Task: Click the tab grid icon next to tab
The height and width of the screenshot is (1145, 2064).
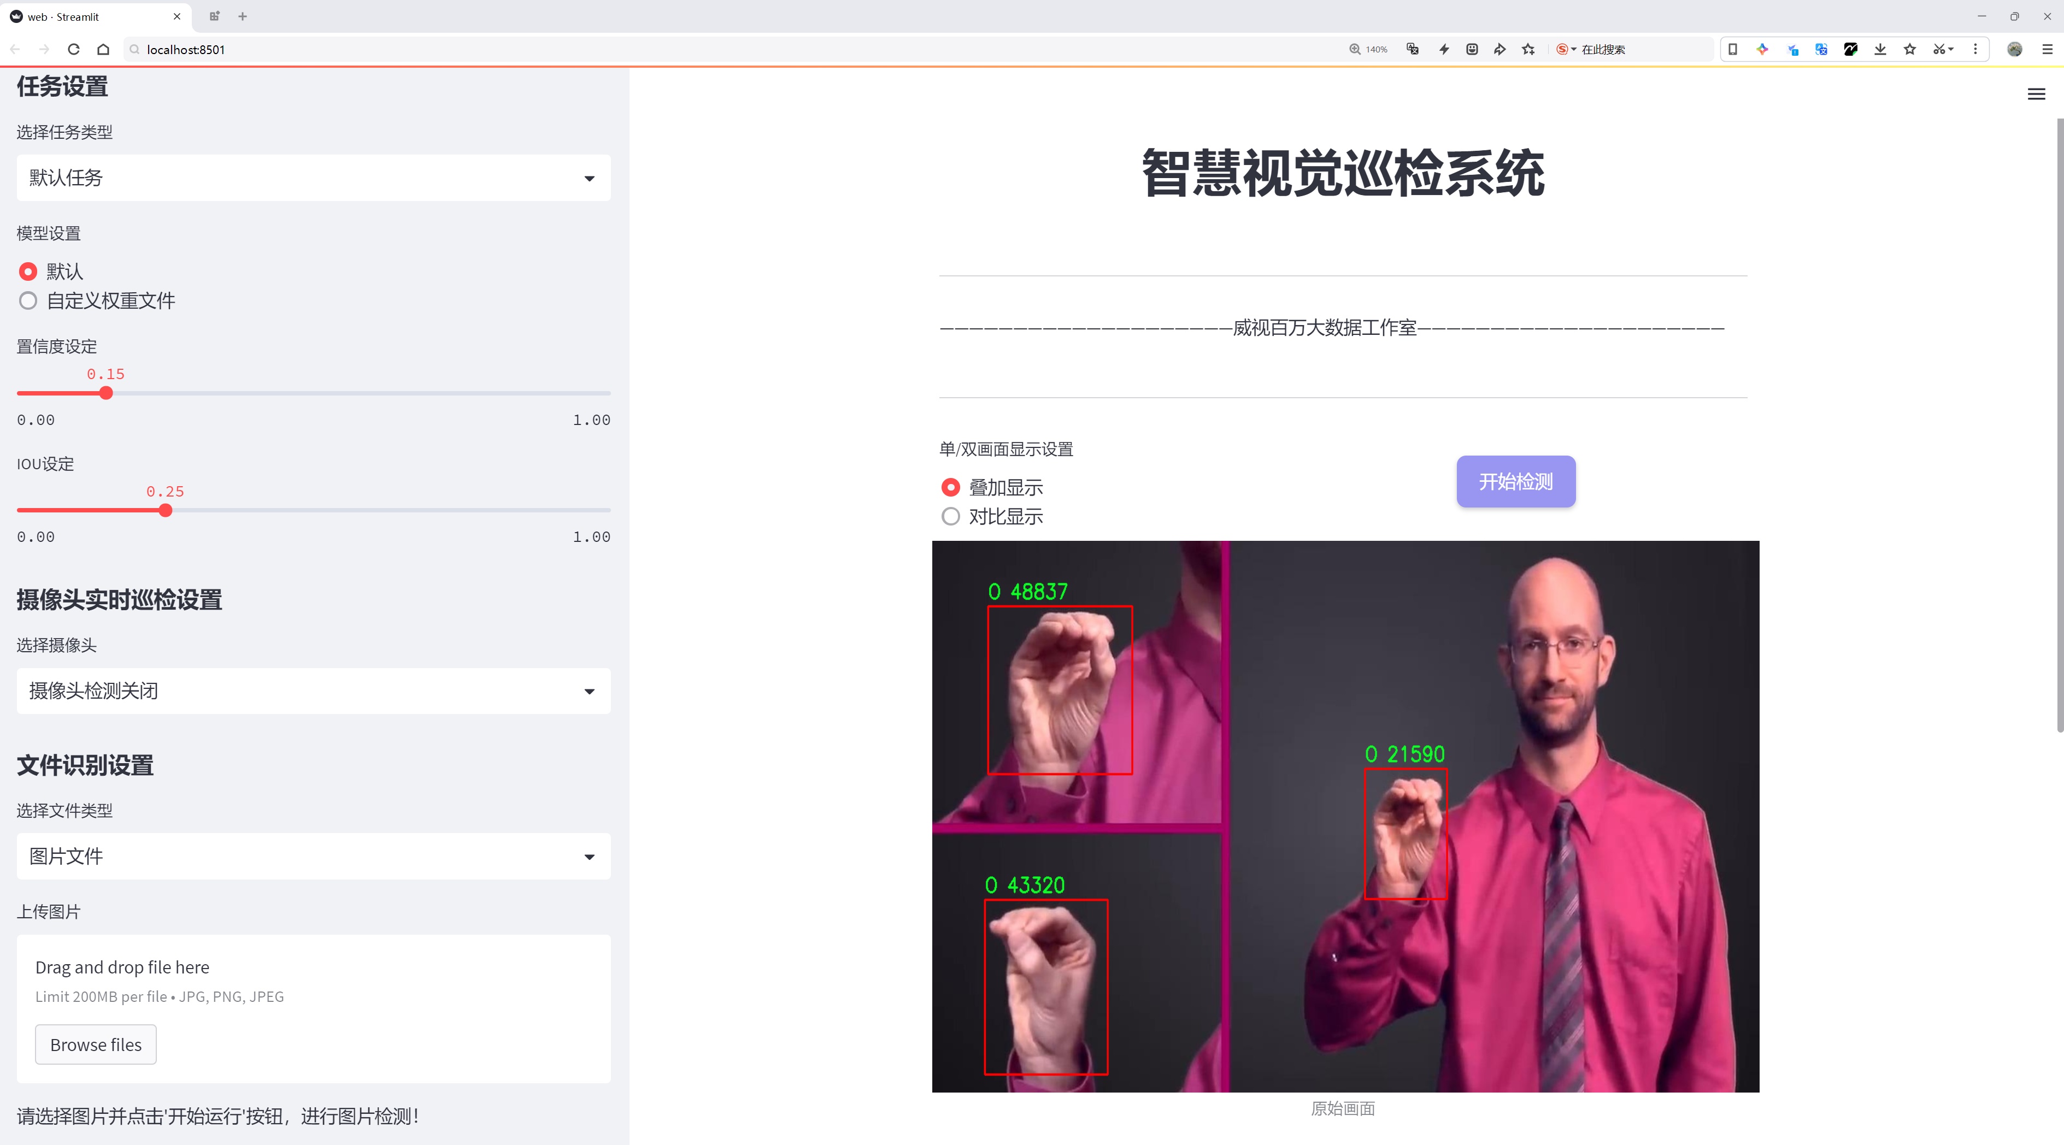Action: pos(214,16)
